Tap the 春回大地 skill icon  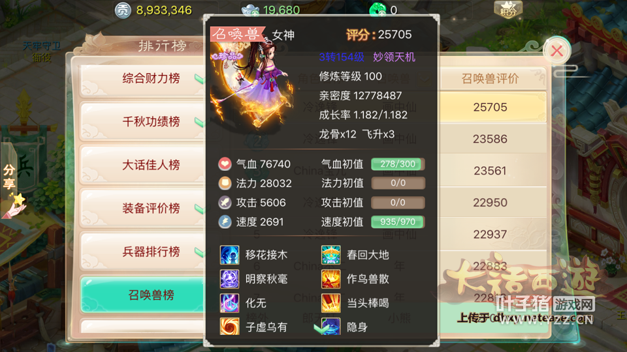click(x=330, y=255)
